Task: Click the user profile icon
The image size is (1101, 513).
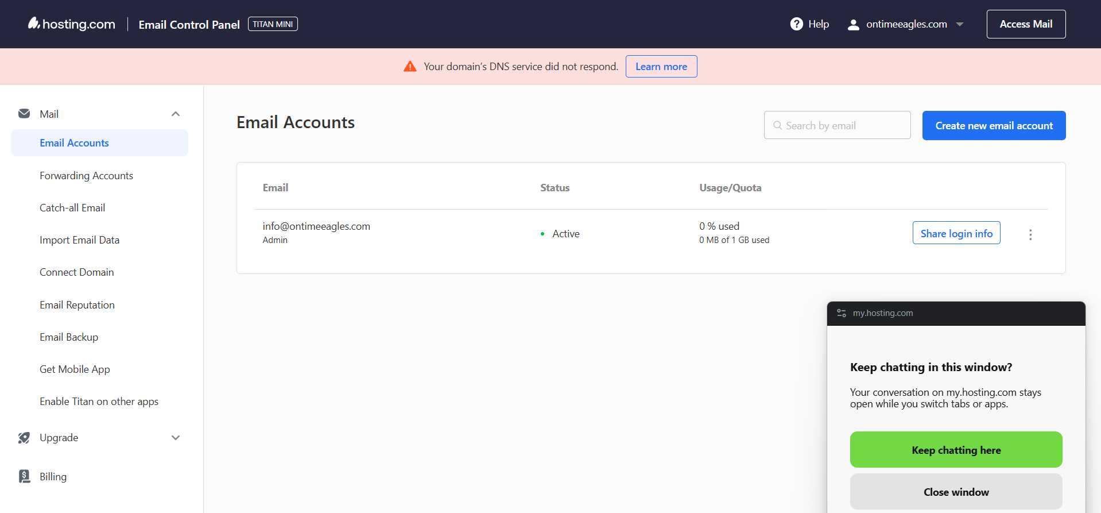Action: pos(853,25)
